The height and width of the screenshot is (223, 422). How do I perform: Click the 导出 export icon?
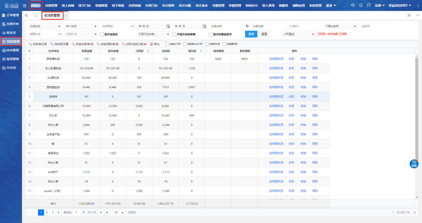pyautogui.click(x=151, y=44)
